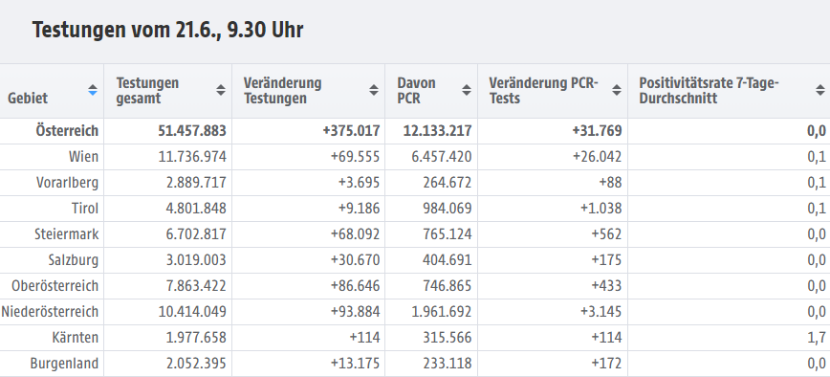
Task: Select Kärnten positivity value 1,7
Action: coord(818,338)
